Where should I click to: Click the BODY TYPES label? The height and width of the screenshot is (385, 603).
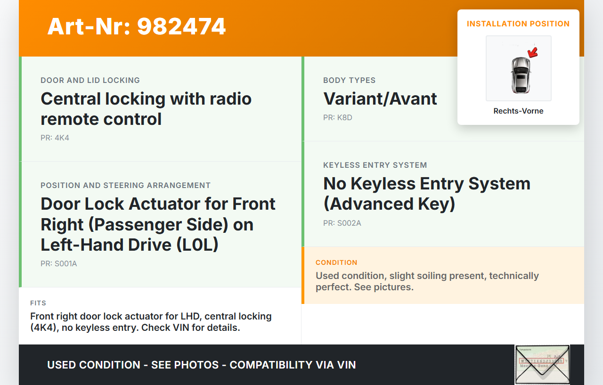[x=349, y=80]
